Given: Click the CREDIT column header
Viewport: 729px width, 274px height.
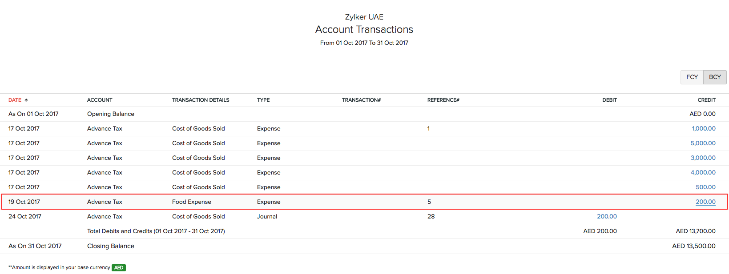Looking at the screenshot, I should point(706,100).
